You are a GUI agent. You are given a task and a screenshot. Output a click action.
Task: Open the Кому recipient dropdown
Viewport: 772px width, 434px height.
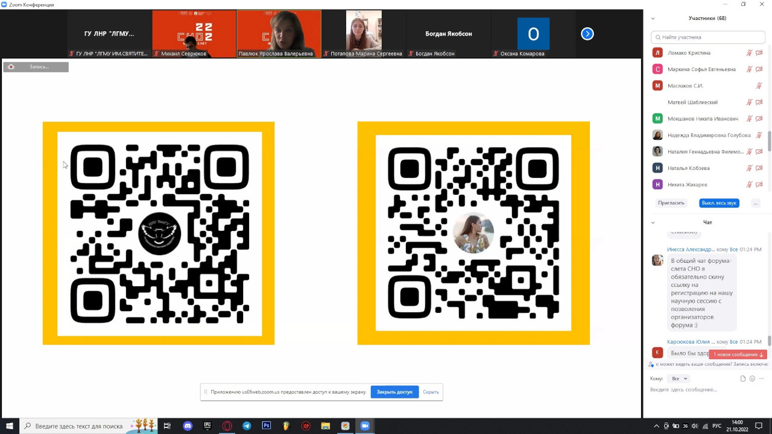679,379
